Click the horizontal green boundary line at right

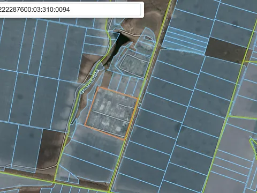pos(243,117)
